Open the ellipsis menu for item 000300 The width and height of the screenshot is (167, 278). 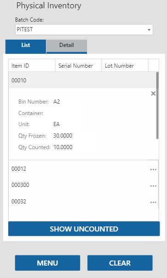pos(153,186)
